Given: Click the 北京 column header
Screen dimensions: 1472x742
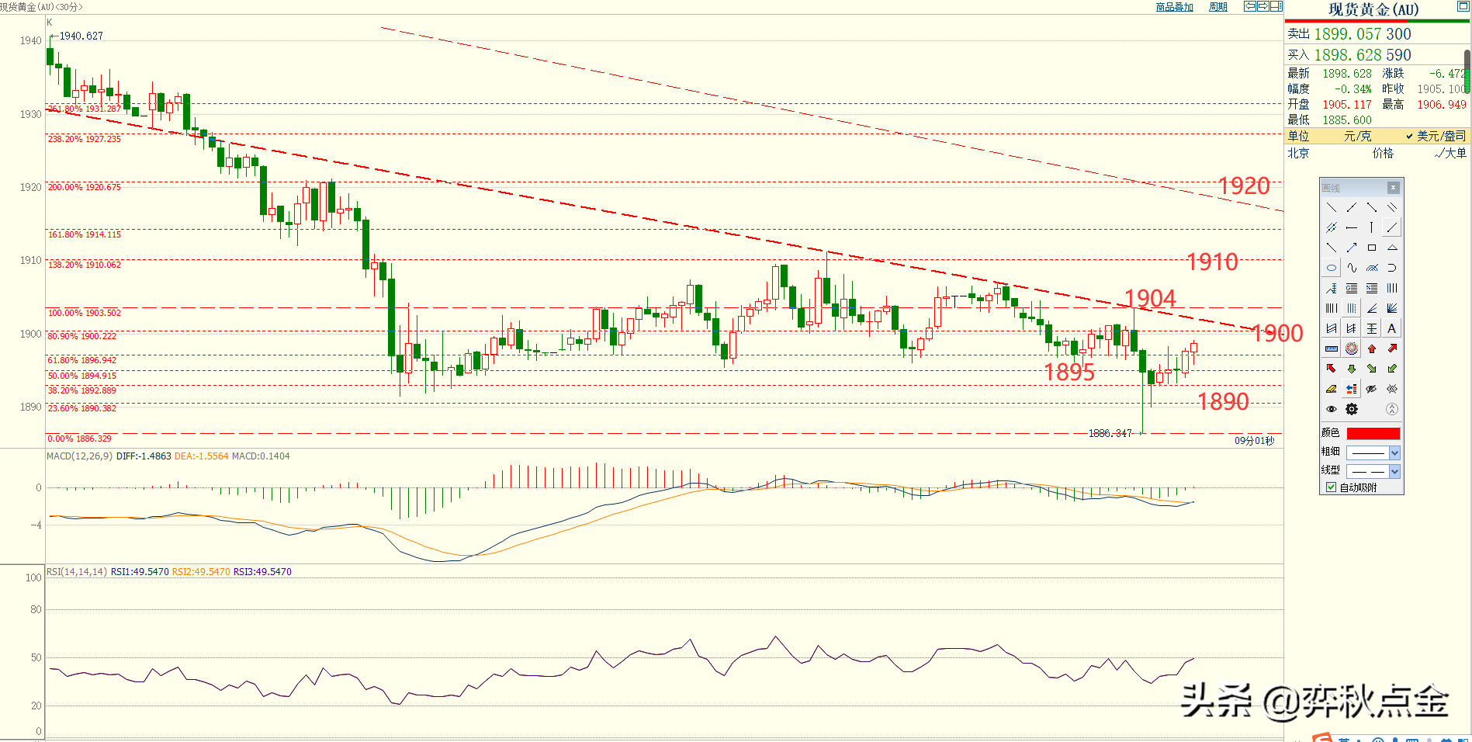Looking at the screenshot, I should coord(1298,153).
